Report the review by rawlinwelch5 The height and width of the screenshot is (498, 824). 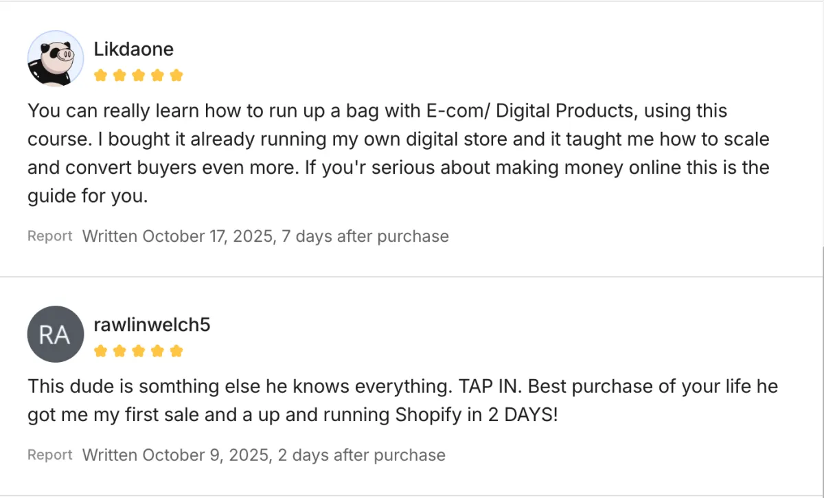pos(49,455)
